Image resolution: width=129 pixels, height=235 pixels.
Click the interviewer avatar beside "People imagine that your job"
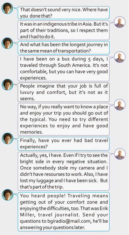point(7,85)
